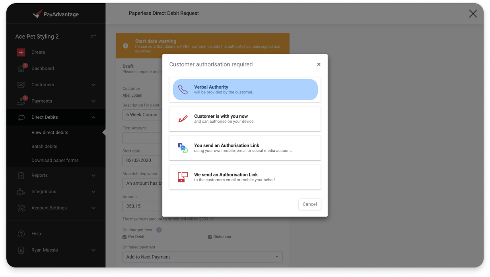Expand the Account Settings chevron
490x277 pixels.
click(93, 208)
